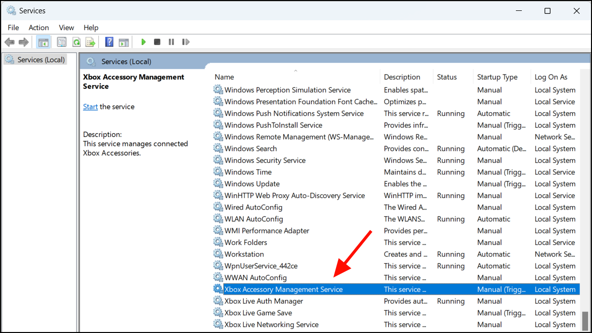Click the Start the service link

pyautogui.click(x=90, y=107)
